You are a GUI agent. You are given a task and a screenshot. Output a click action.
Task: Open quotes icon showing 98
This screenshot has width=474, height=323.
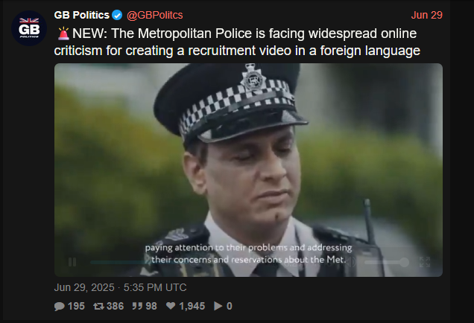pos(137,306)
